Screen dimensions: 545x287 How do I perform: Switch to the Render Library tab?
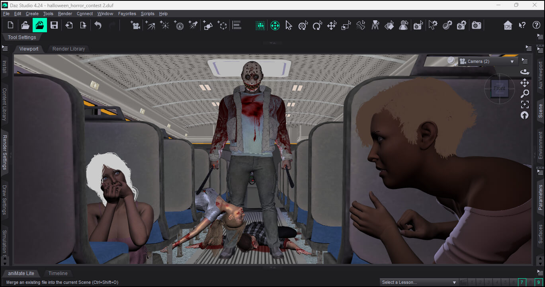(x=68, y=49)
